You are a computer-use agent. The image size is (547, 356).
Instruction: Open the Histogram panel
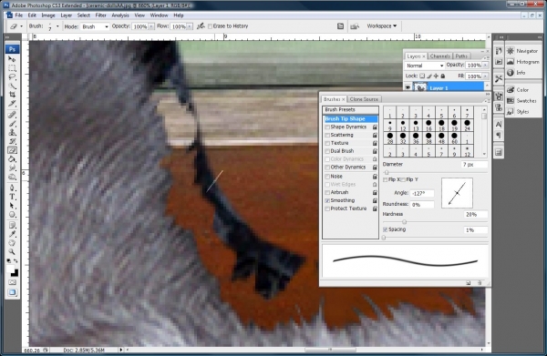pyautogui.click(x=522, y=62)
